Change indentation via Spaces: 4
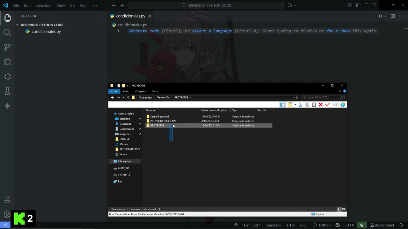 pyautogui.click(x=273, y=225)
